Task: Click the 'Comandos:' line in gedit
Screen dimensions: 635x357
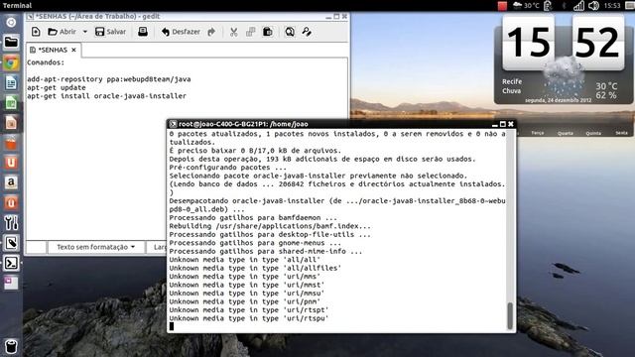Action: 46,62
